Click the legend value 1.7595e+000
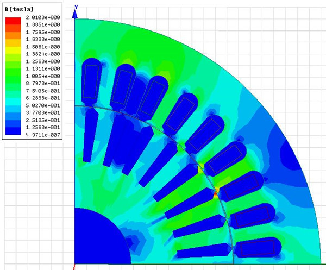The image size is (326, 270). 43,32
